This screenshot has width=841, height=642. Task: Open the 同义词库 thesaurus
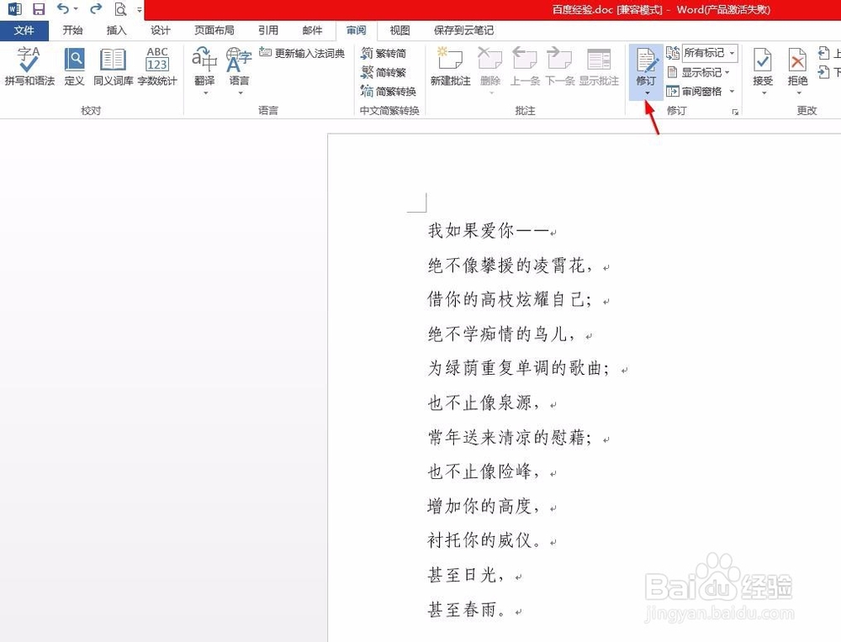113,66
